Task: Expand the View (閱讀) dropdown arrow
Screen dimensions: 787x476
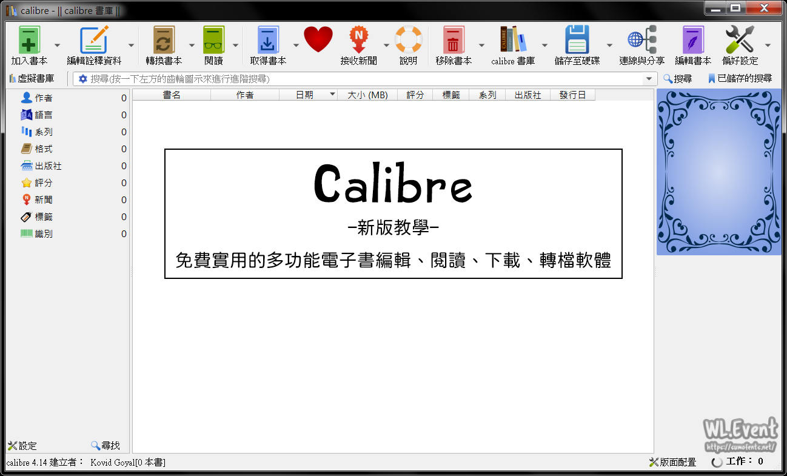Action: click(235, 45)
